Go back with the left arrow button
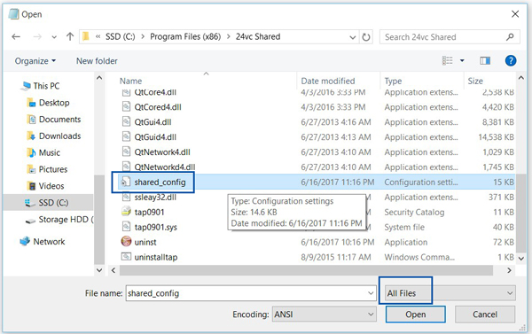 16,36
